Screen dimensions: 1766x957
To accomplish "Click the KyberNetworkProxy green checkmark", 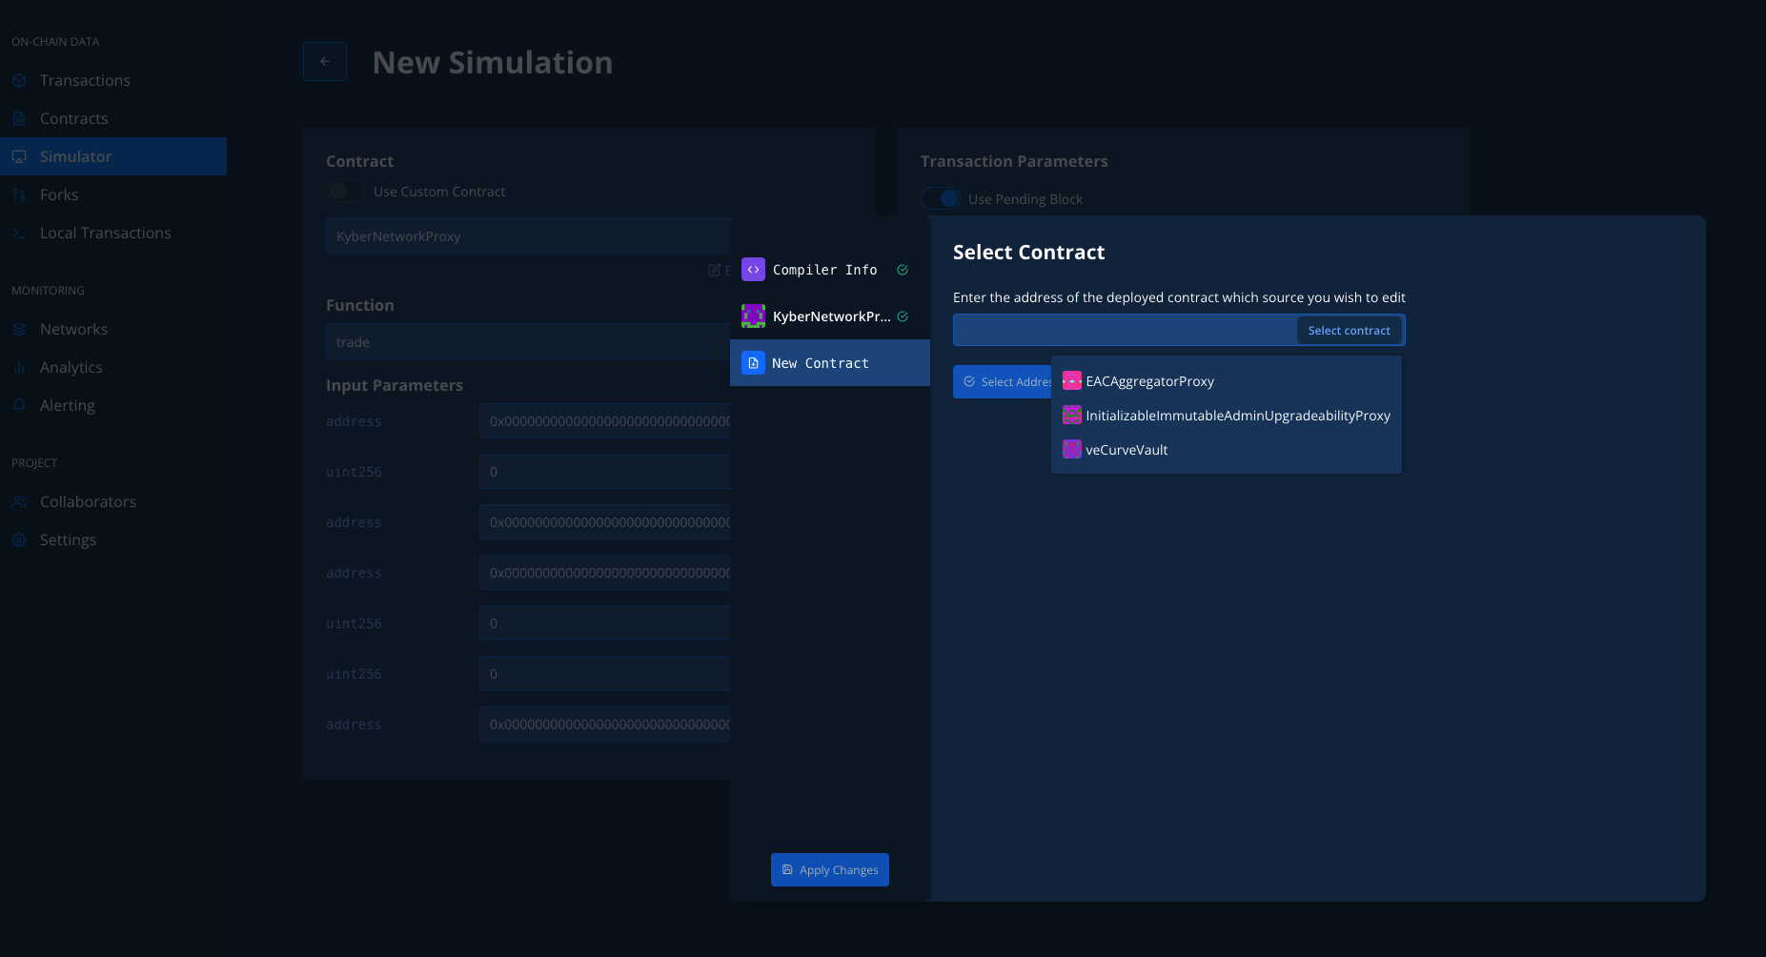I will (903, 316).
